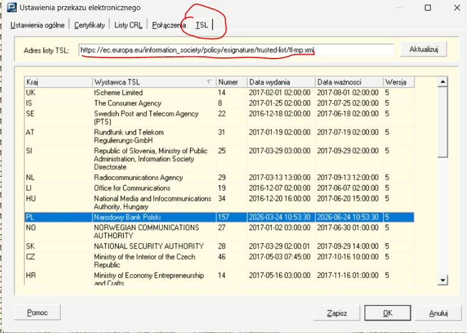Open the Certyfikaty tab
Image resolution: width=467 pixels, height=333 pixels.
click(x=89, y=26)
